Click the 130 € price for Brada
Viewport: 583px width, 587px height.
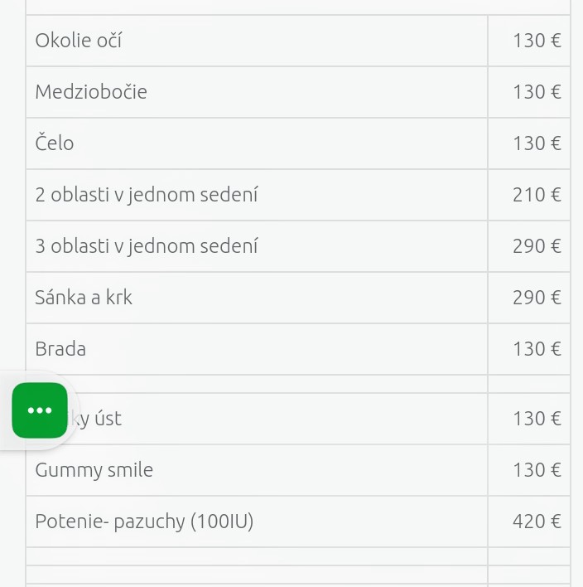537,349
